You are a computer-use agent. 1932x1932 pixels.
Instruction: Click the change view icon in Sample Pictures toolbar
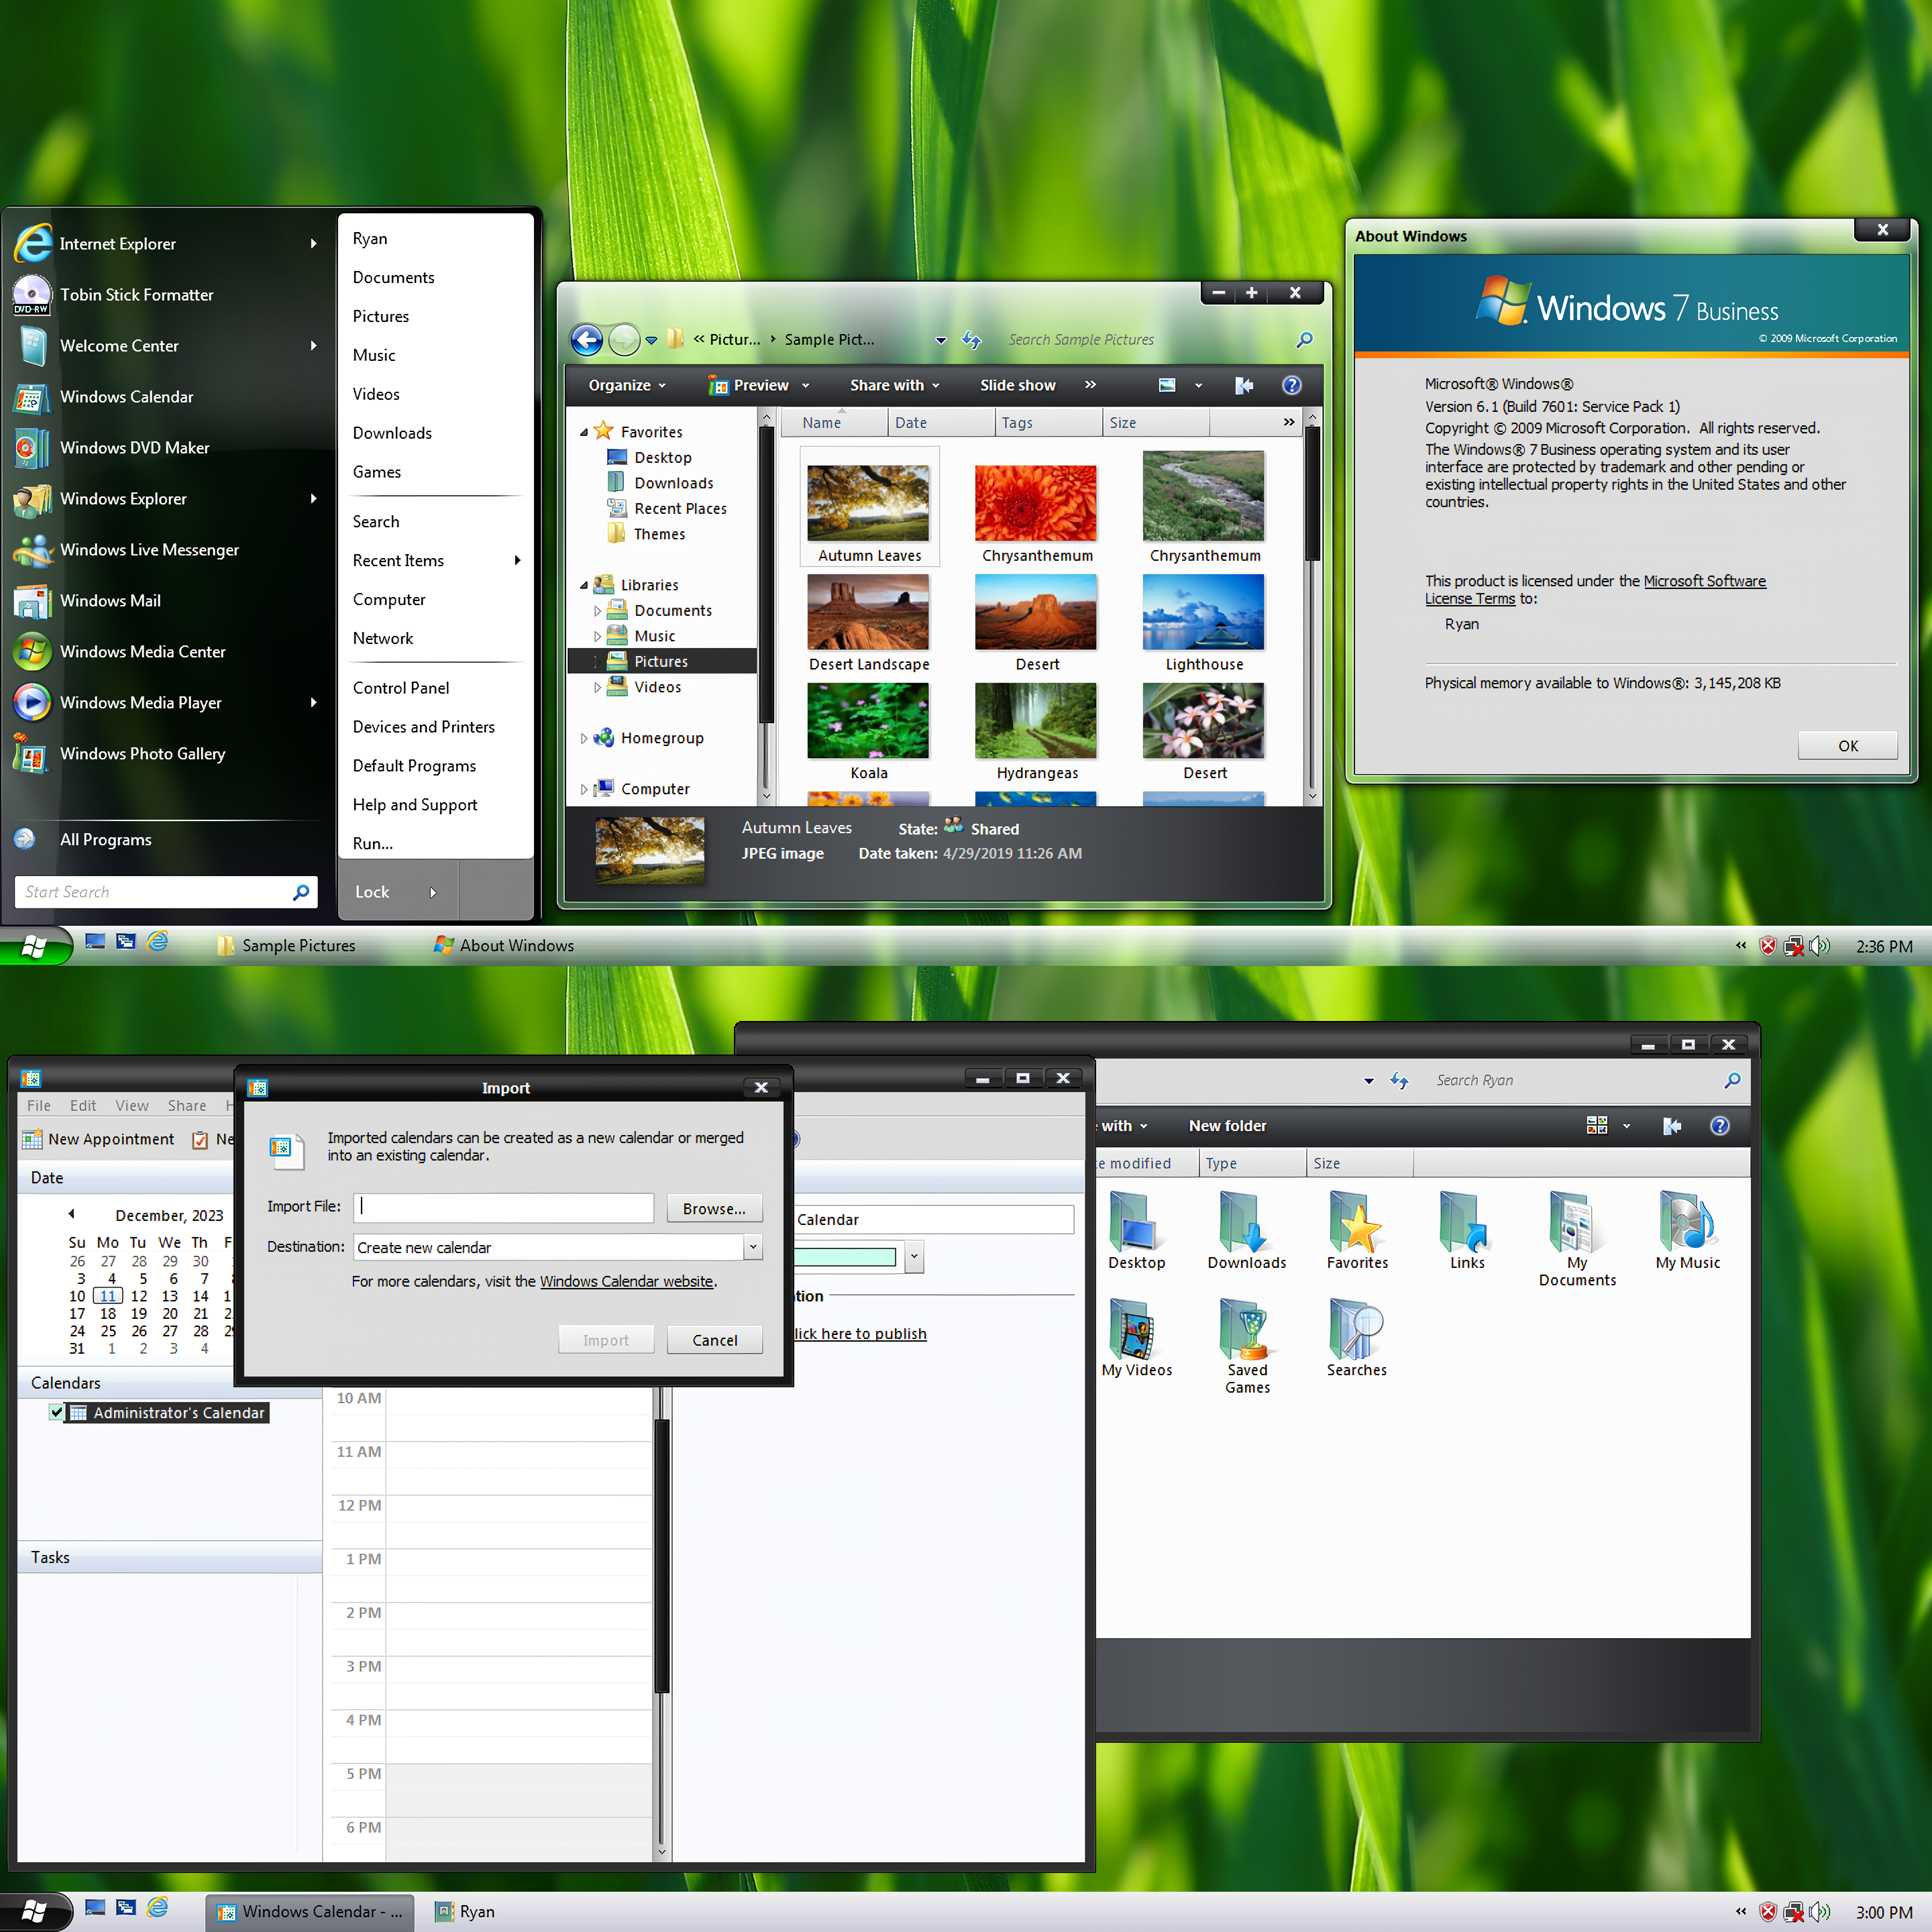click(x=1167, y=385)
